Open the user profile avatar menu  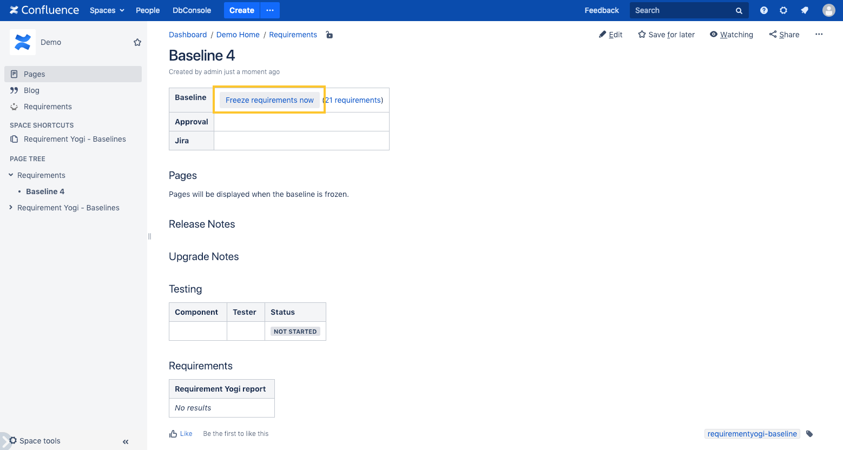pos(828,10)
